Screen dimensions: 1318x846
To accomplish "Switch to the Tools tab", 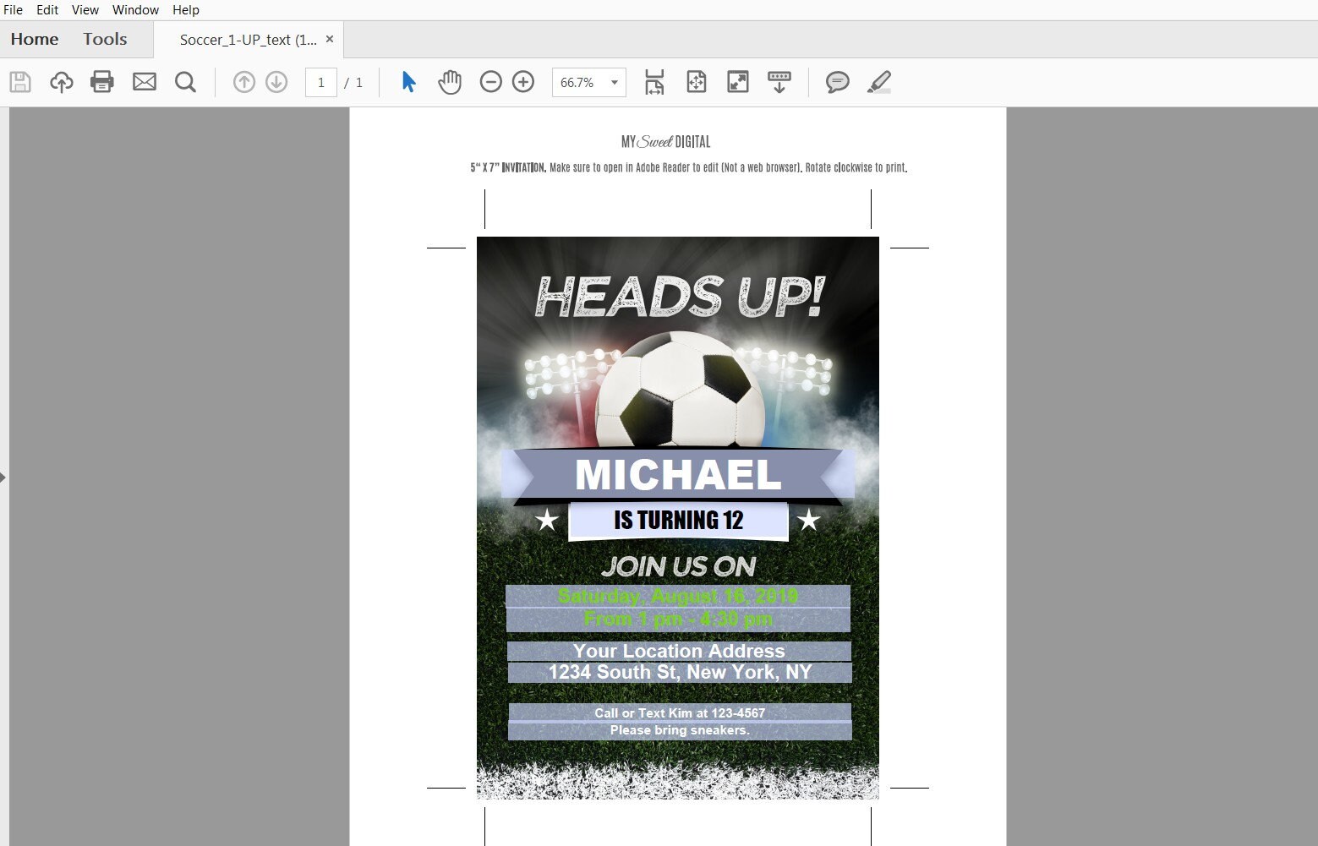I will (x=105, y=39).
